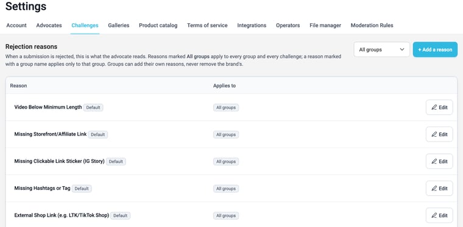Switch to the Integrations tab

pyautogui.click(x=252, y=26)
